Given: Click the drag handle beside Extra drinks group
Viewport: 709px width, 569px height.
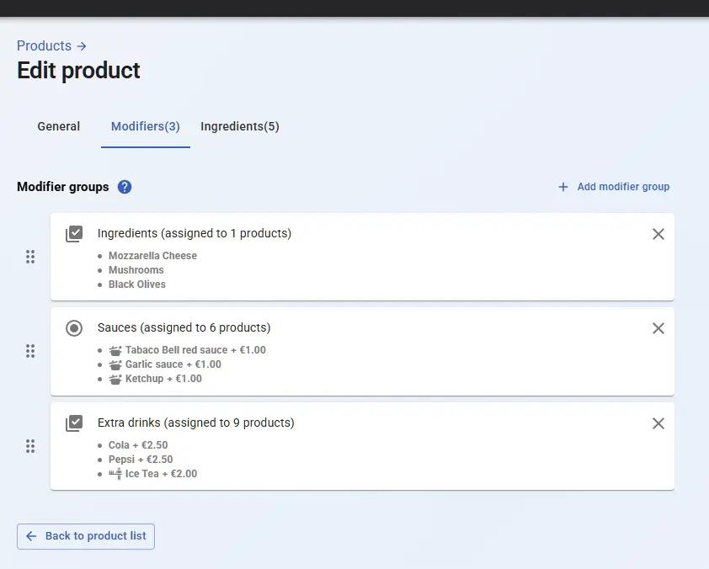Looking at the screenshot, I should (30, 446).
